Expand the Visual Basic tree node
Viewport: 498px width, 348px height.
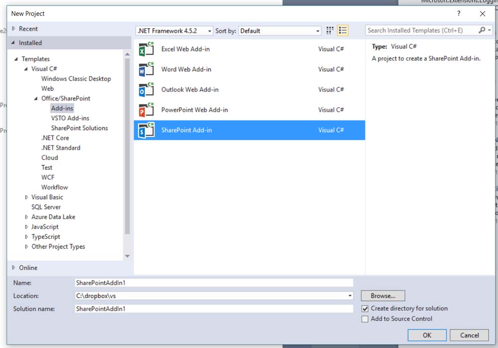point(27,198)
